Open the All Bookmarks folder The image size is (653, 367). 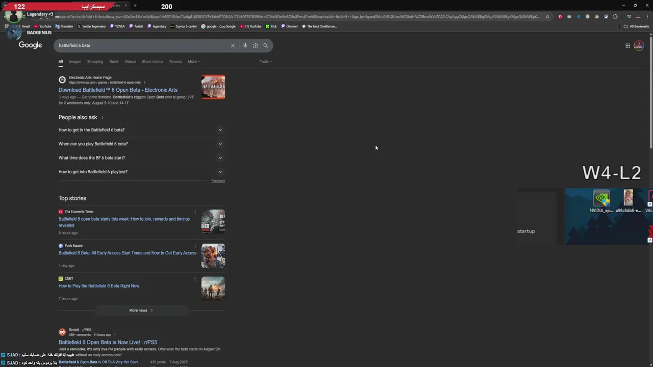pos(637,26)
